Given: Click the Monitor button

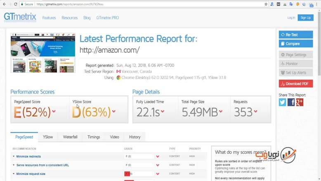Looking at the screenshot, I should (296, 64).
